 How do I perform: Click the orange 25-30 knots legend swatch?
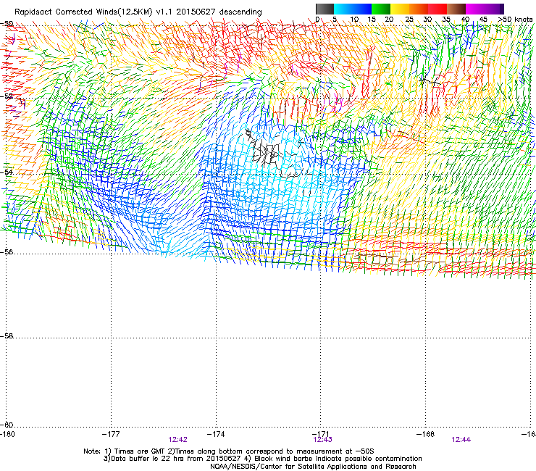pos(419,9)
